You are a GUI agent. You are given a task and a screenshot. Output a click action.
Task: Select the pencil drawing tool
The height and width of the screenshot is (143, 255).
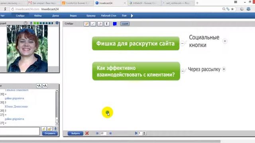pyautogui.click(x=86, y=24)
